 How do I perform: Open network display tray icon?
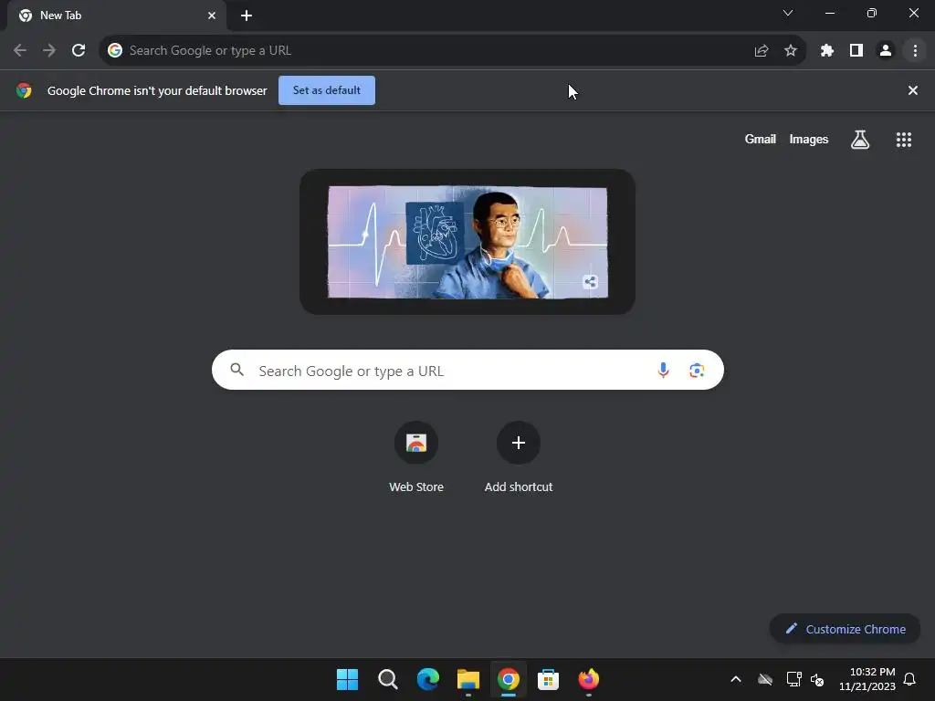tap(793, 679)
